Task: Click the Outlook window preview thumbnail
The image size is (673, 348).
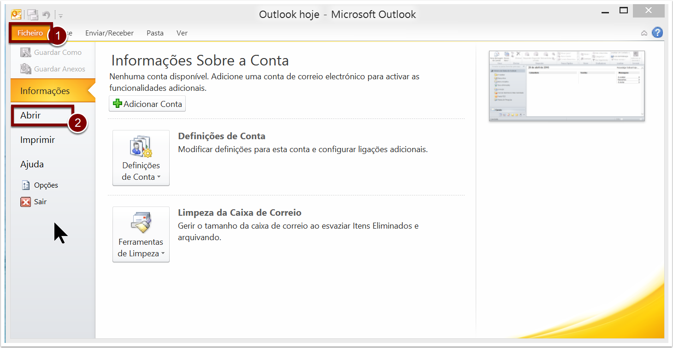Action: tap(567, 86)
